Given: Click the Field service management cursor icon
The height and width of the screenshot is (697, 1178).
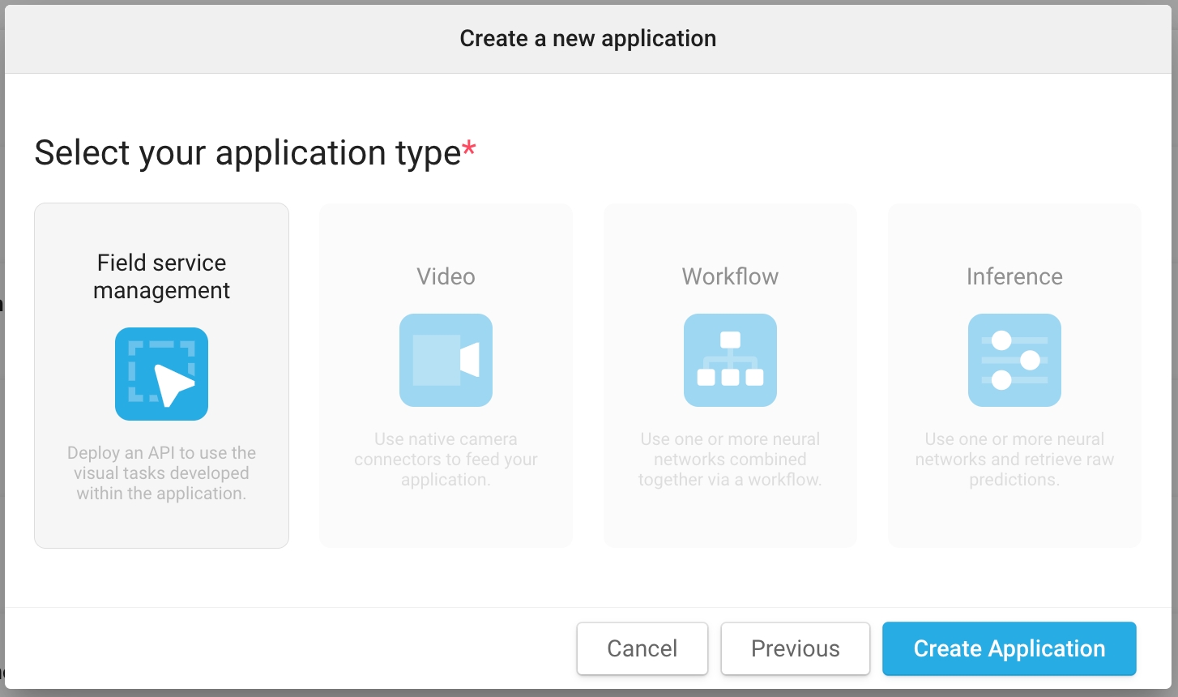Looking at the screenshot, I should (161, 374).
